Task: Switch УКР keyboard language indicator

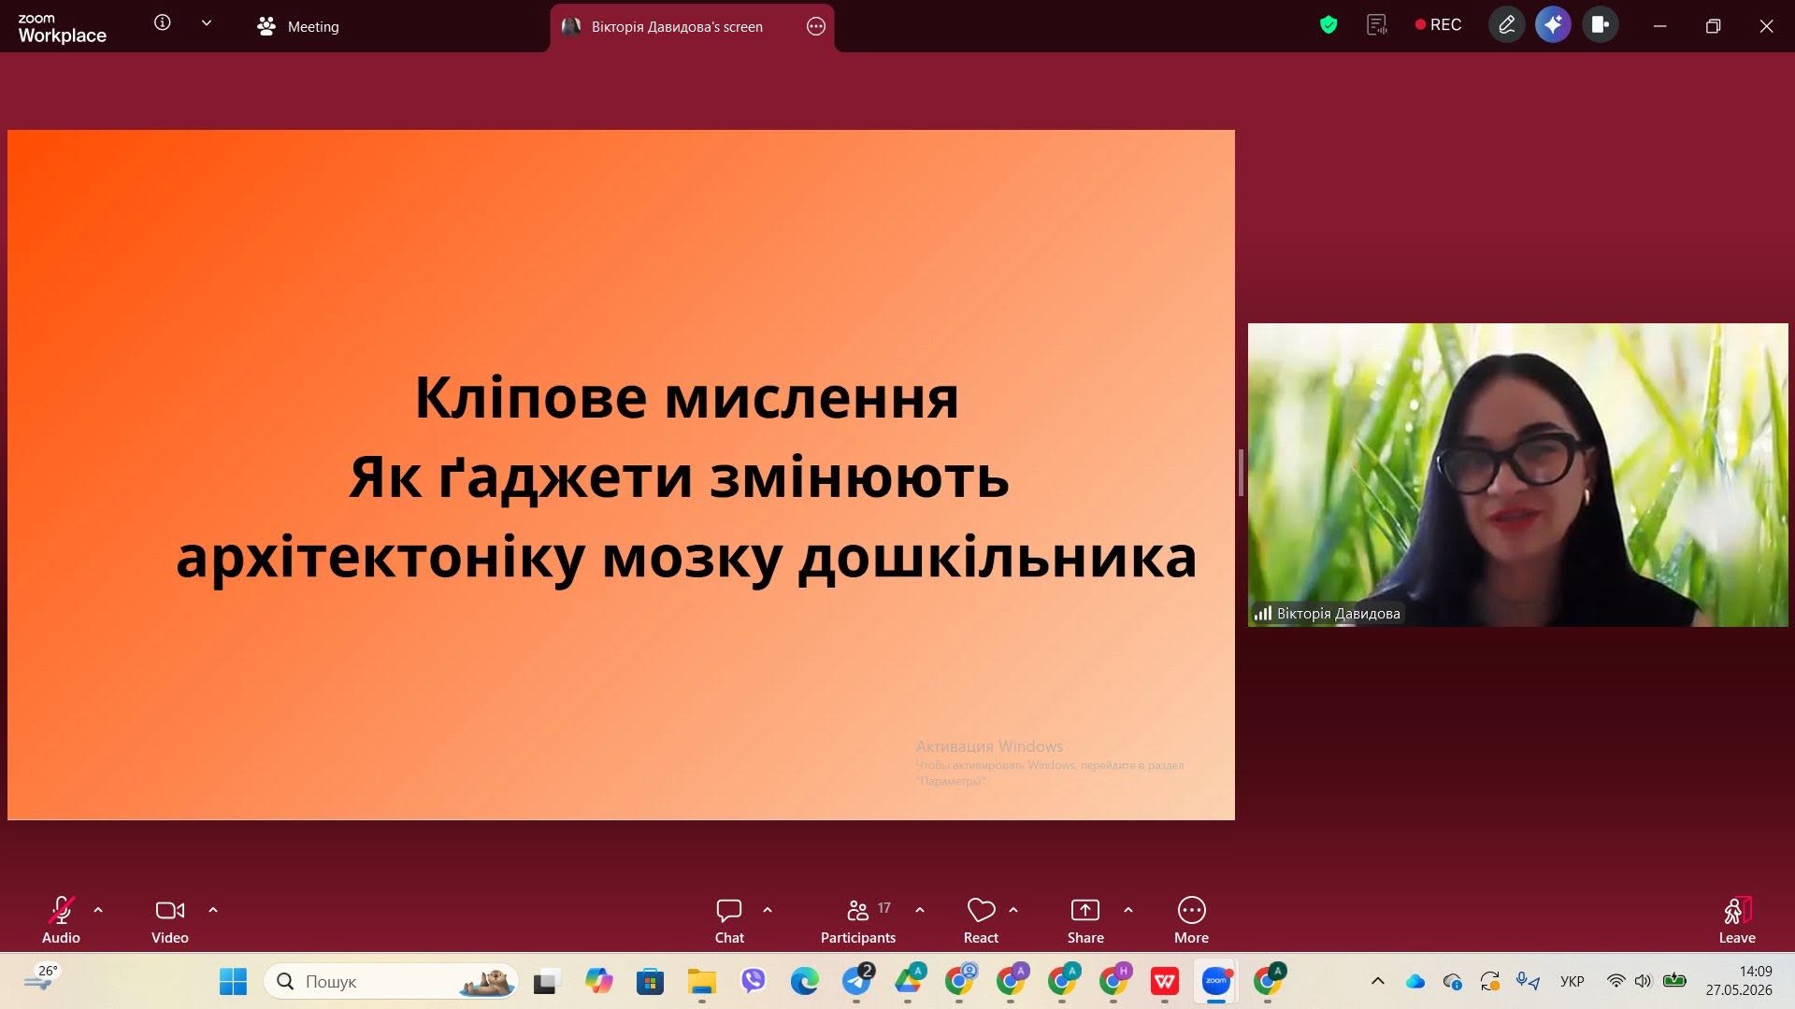Action: click(1572, 982)
